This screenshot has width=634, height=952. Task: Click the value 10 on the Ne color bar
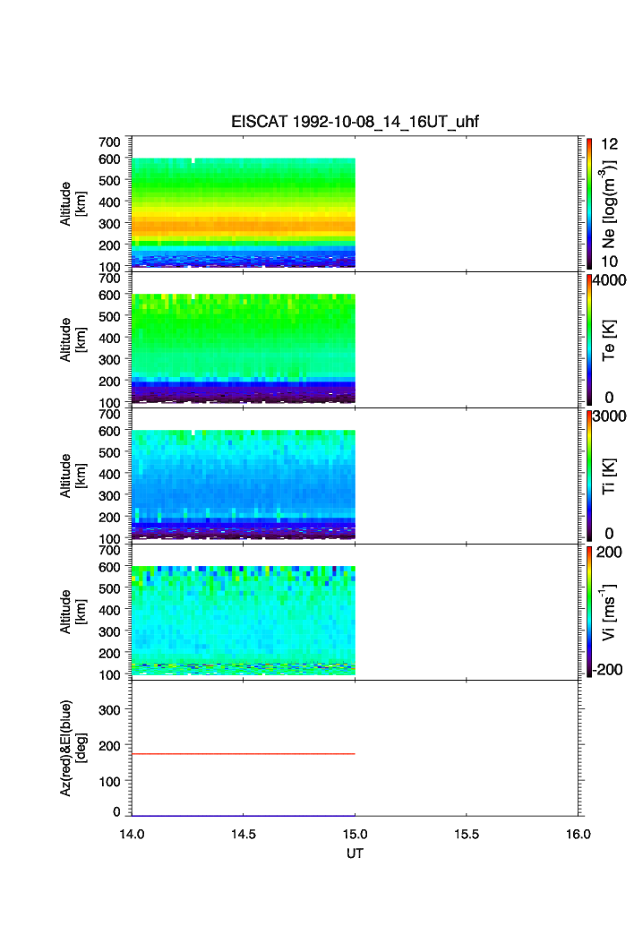(x=609, y=262)
